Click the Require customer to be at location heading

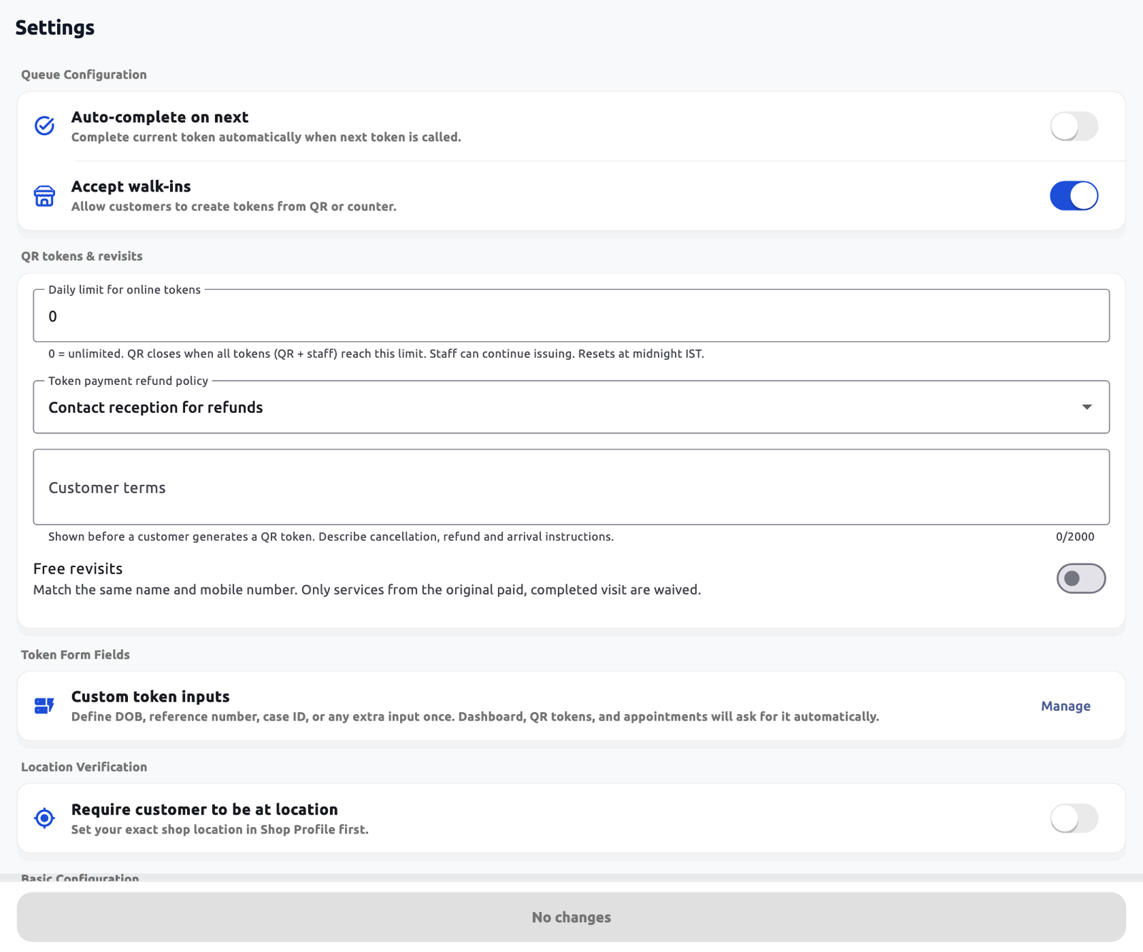[204, 809]
